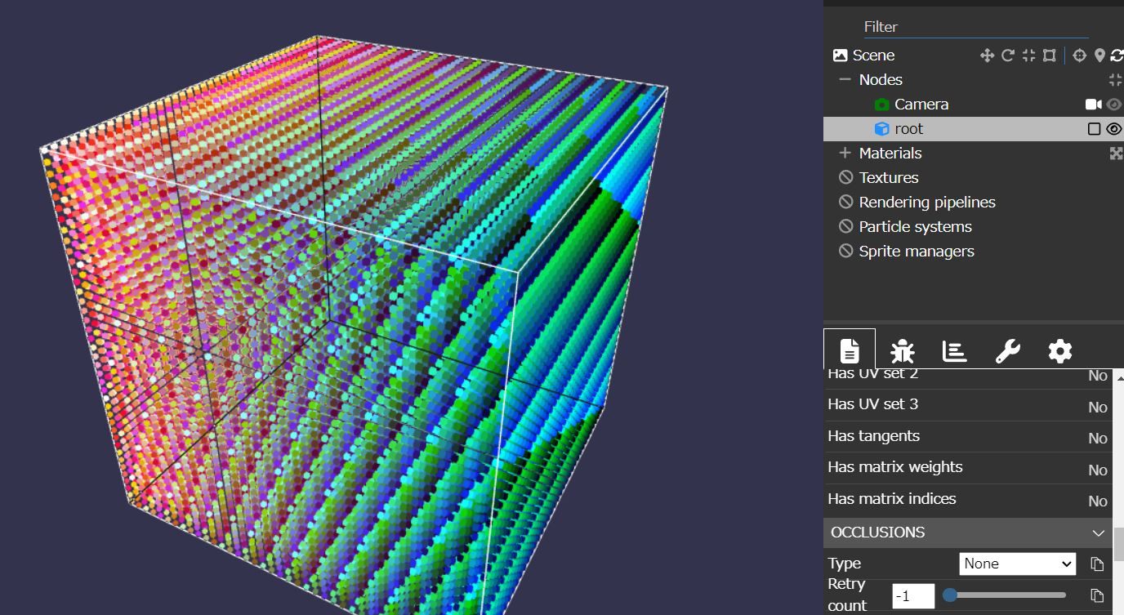Click the 'Has tangents' property row
1124x615 pixels.
pyautogui.click(x=967, y=437)
